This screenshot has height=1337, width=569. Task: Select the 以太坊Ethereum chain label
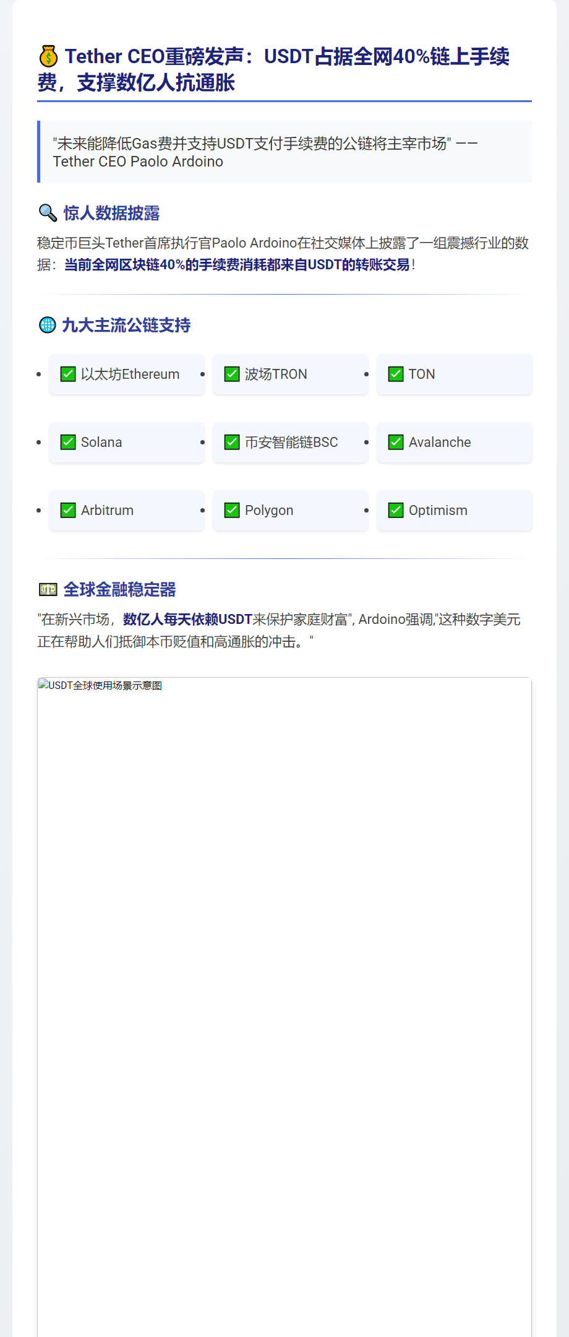130,374
